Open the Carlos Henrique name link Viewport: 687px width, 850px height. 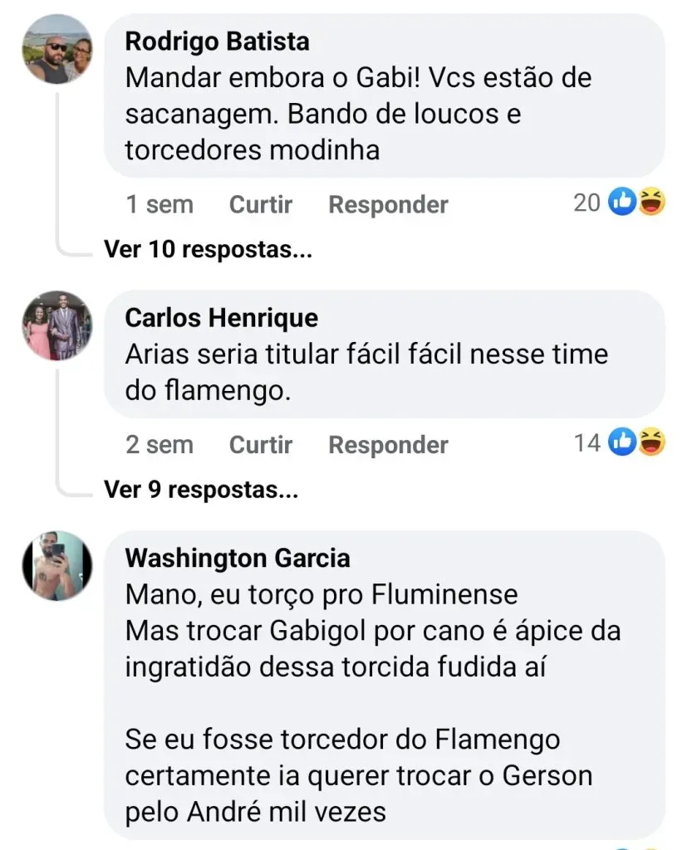tap(221, 317)
